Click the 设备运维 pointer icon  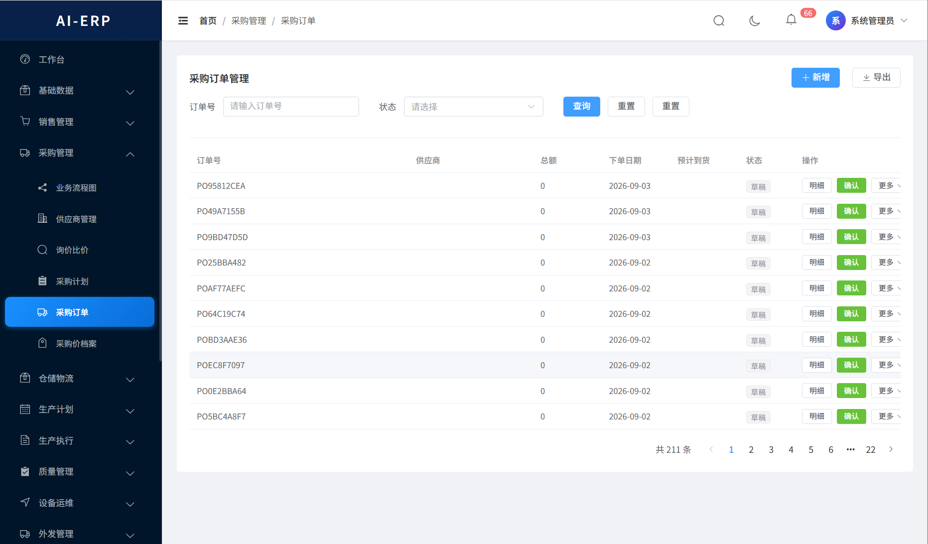25,503
